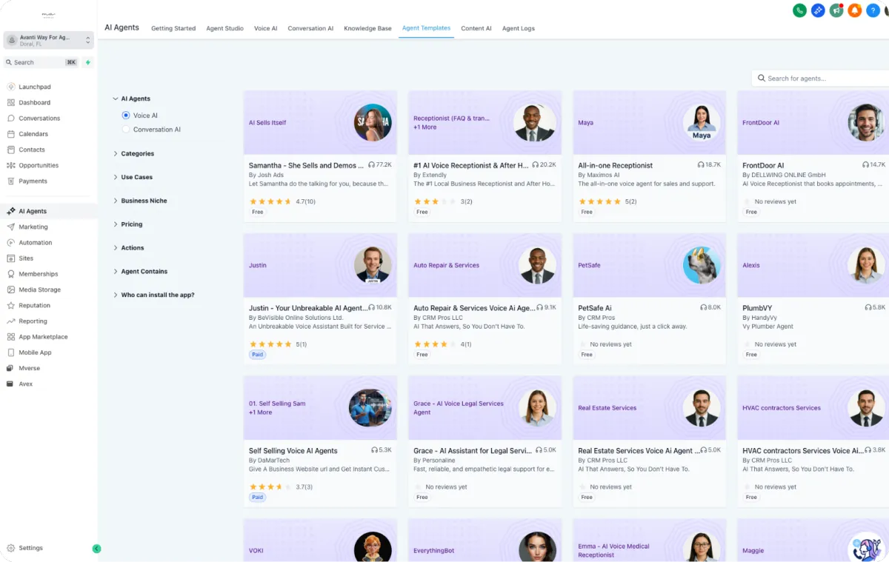Open the Marketing sidebar icon

11,227
